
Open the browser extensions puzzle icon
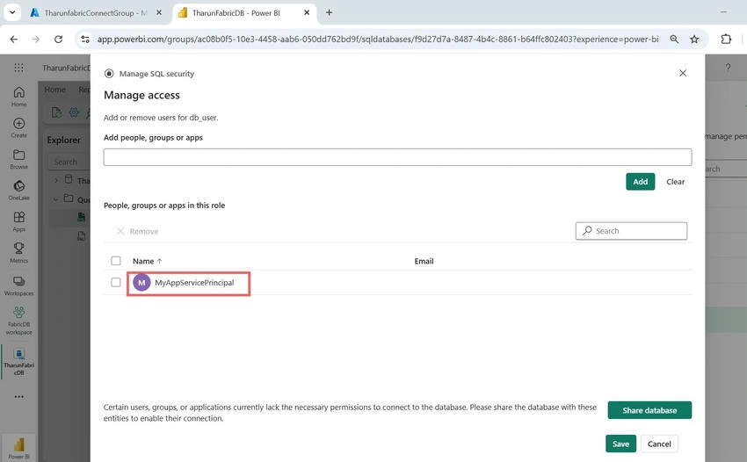tap(726, 39)
